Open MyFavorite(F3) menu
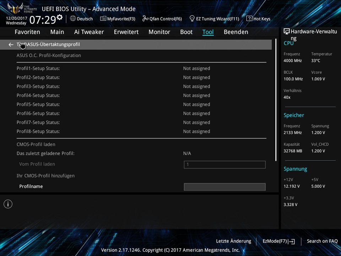 coord(118,19)
